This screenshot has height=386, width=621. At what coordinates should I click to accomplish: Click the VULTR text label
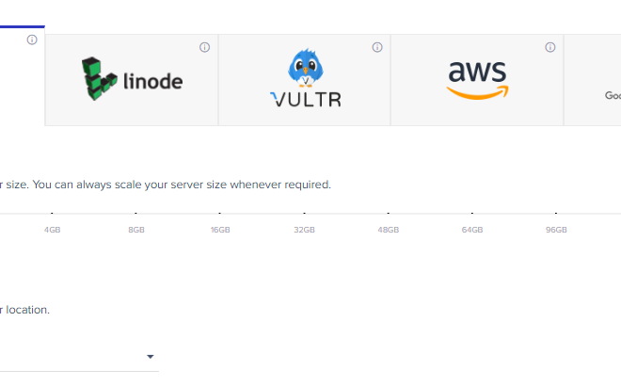[306, 100]
